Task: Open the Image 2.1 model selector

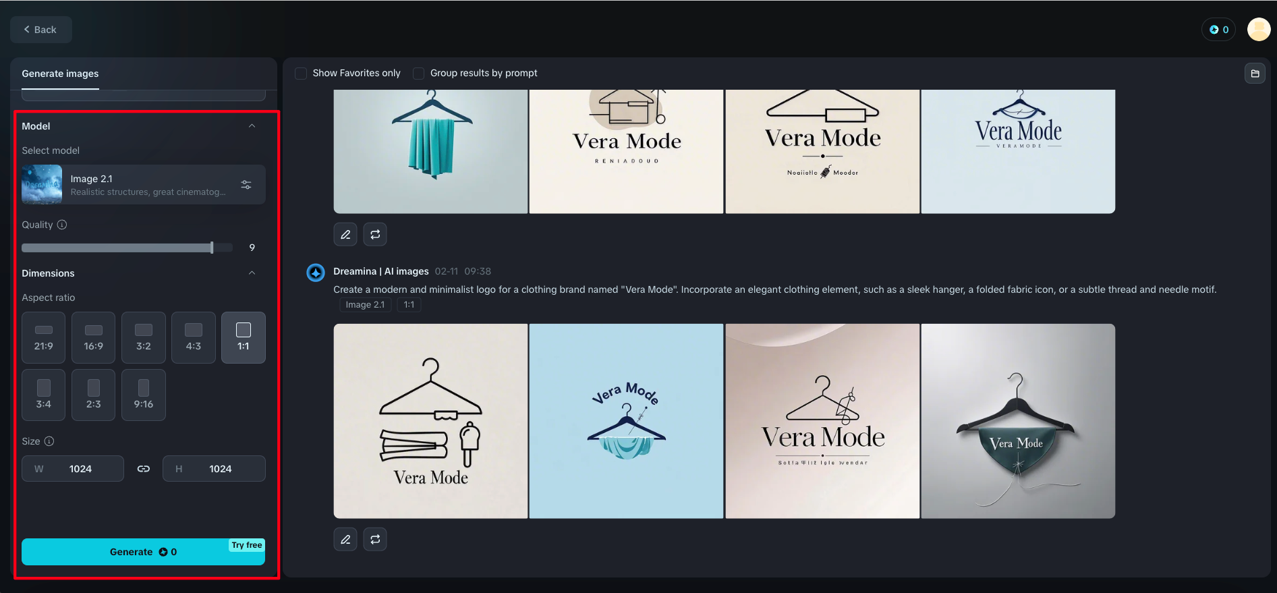Action: (143, 185)
